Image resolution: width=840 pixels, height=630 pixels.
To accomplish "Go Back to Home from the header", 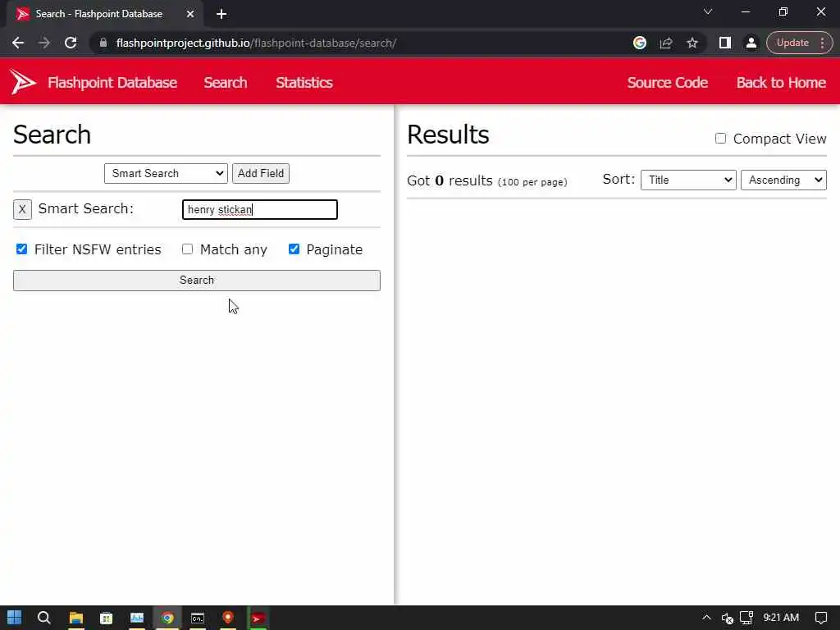I will [x=781, y=83].
